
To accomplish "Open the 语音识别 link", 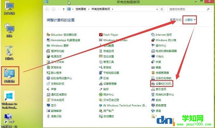I will (56, 116).
